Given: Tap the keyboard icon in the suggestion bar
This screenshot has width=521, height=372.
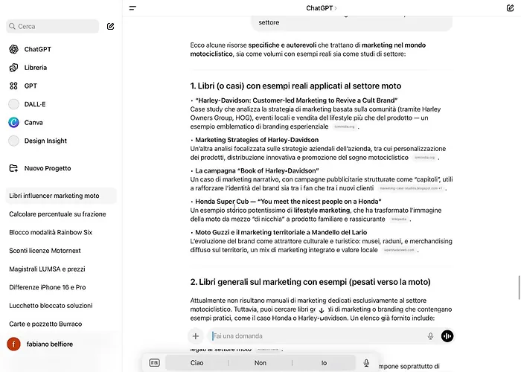Looking at the screenshot, I should tap(155, 363).
